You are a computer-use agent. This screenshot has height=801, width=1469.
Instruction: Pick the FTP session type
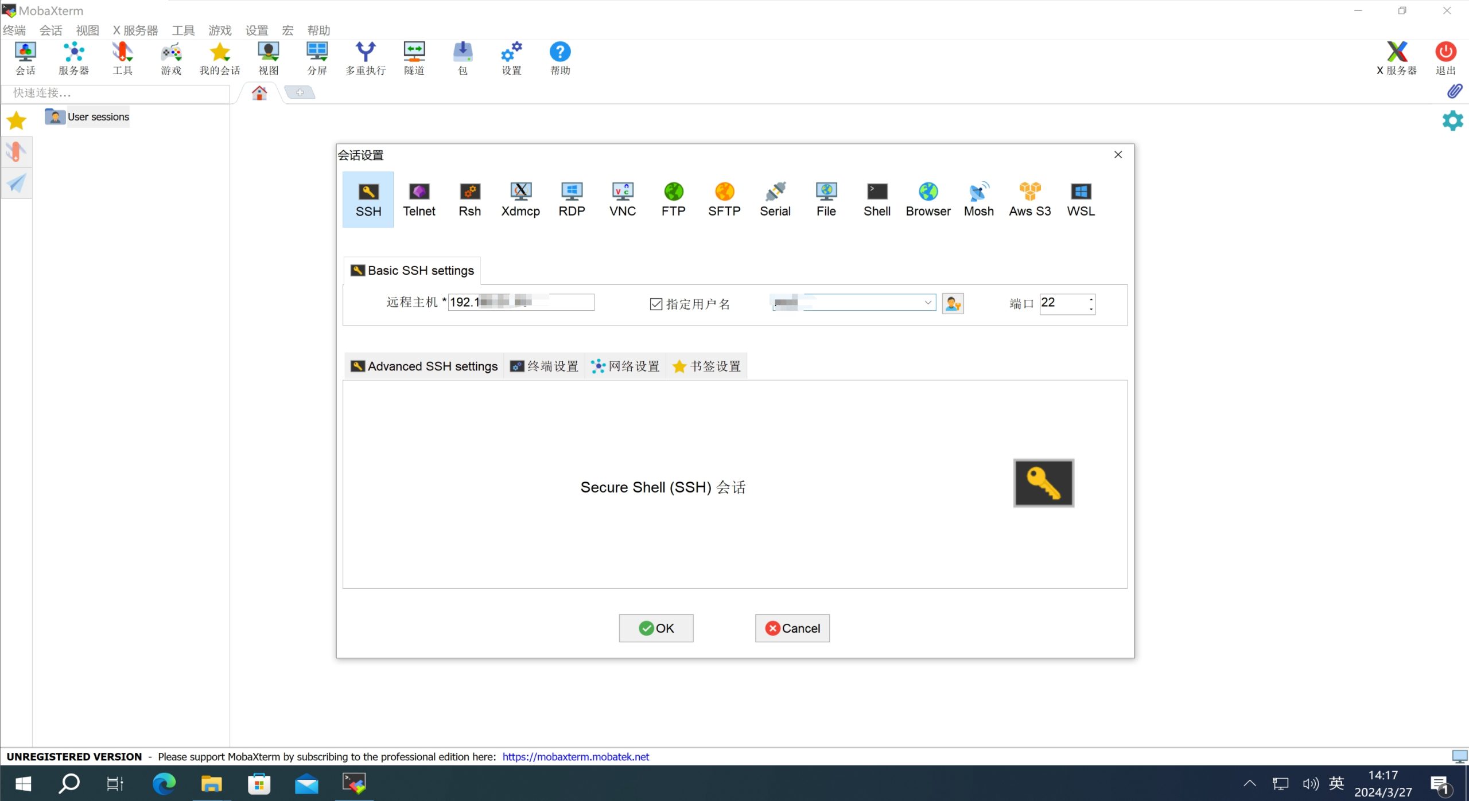pyautogui.click(x=673, y=200)
